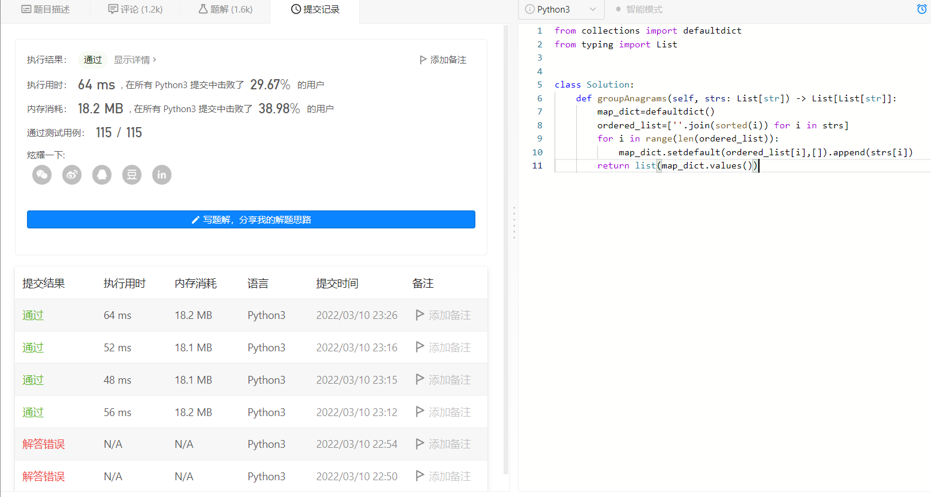Viewport: 931px width, 497px height.
Task: Click the panel divider drag handle
Action: coord(514,223)
